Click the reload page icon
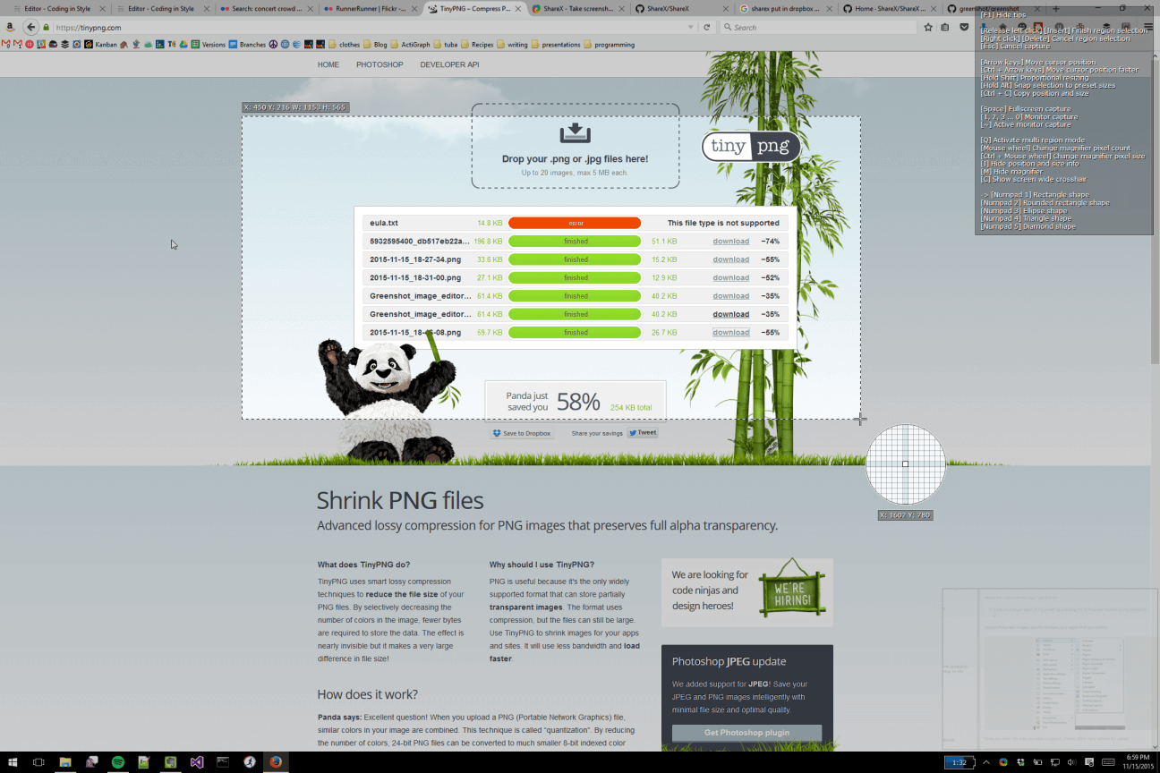Image resolution: width=1160 pixels, height=773 pixels. tap(707, 28)
